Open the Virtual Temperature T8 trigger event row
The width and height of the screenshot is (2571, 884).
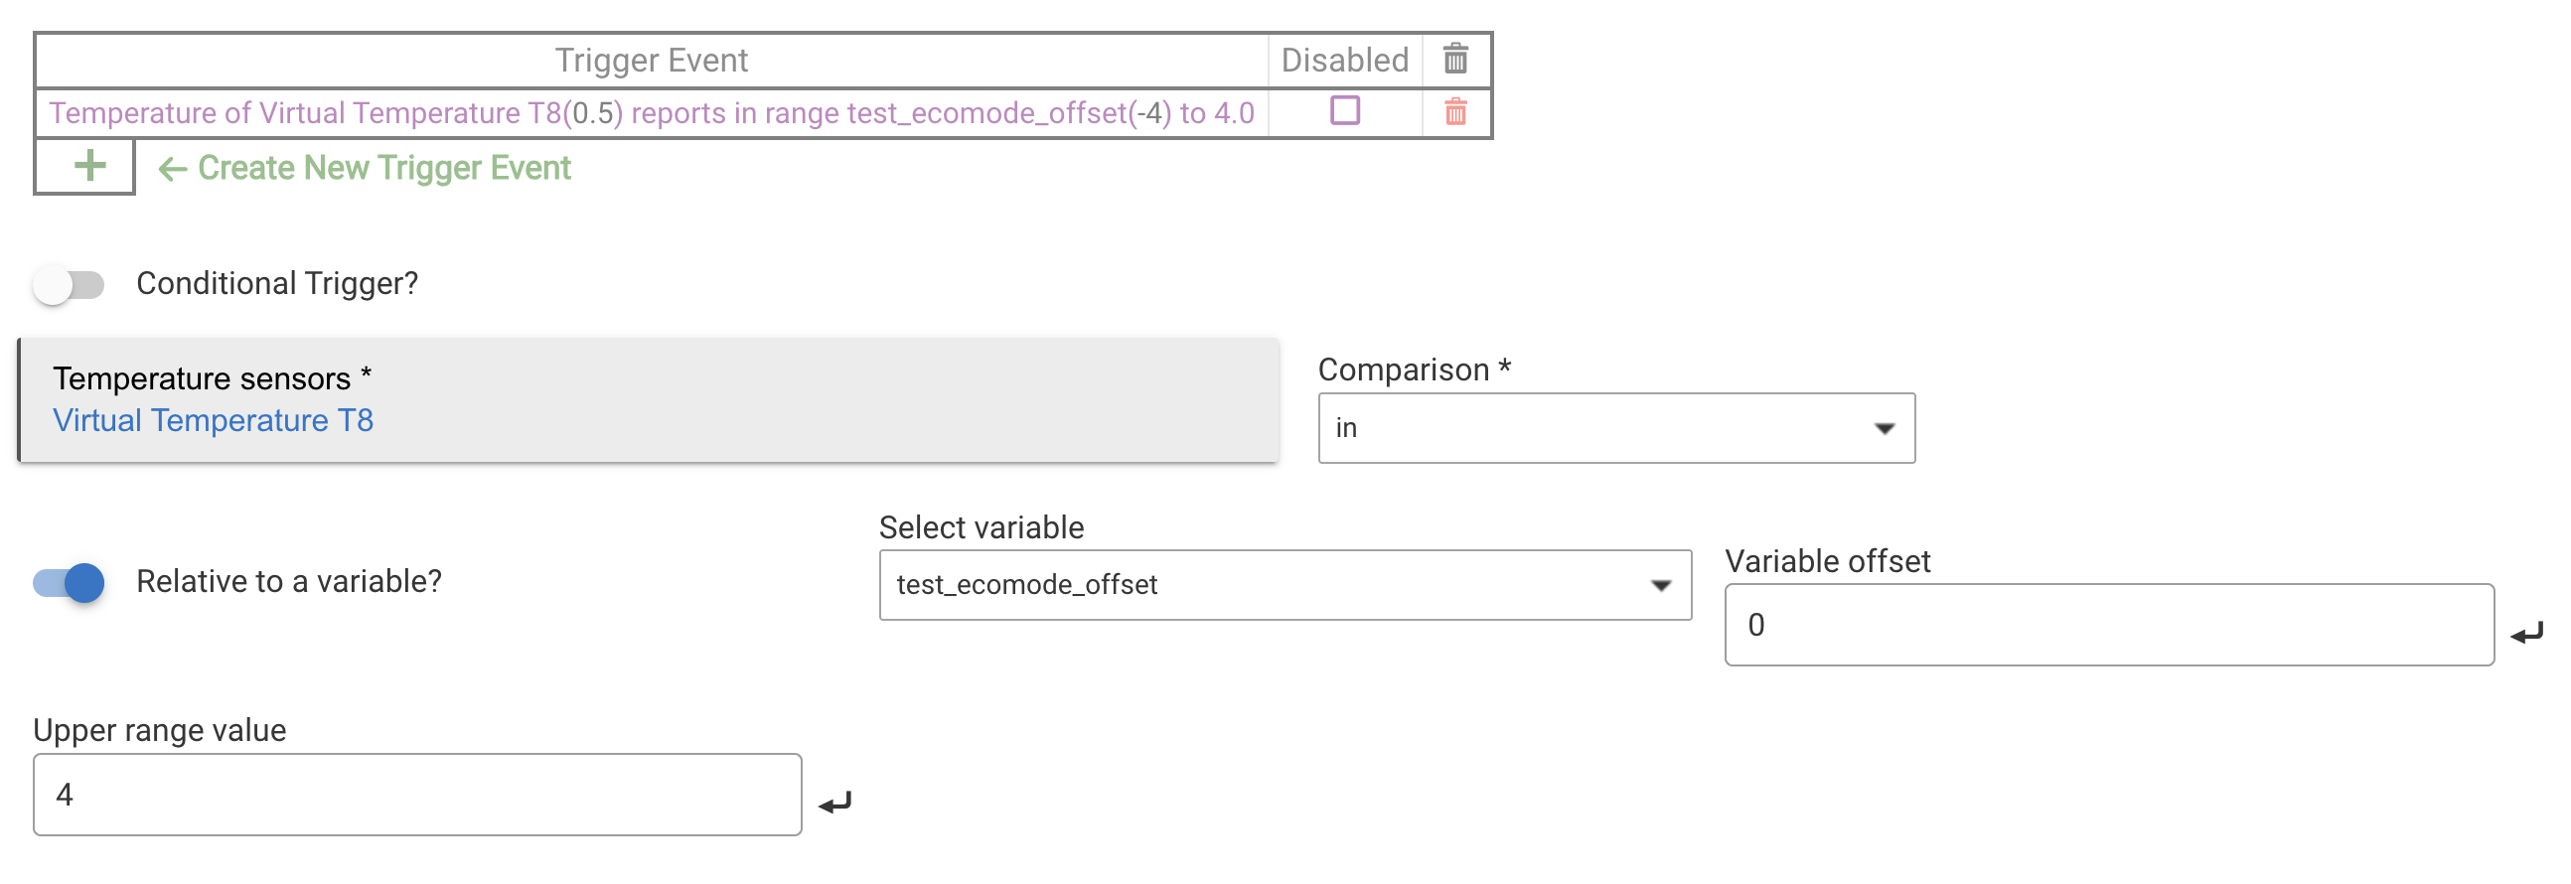tap(651, 113)
